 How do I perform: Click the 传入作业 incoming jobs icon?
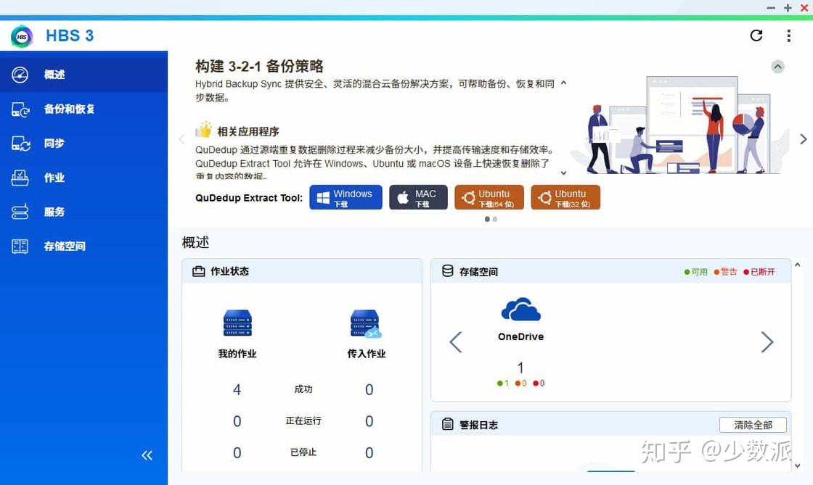click(366, 323)
